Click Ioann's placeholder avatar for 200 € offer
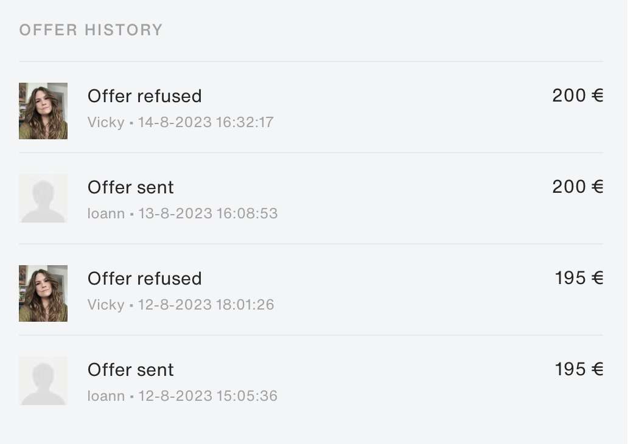The height and width of the screenshot is (444, 633). 43,198
